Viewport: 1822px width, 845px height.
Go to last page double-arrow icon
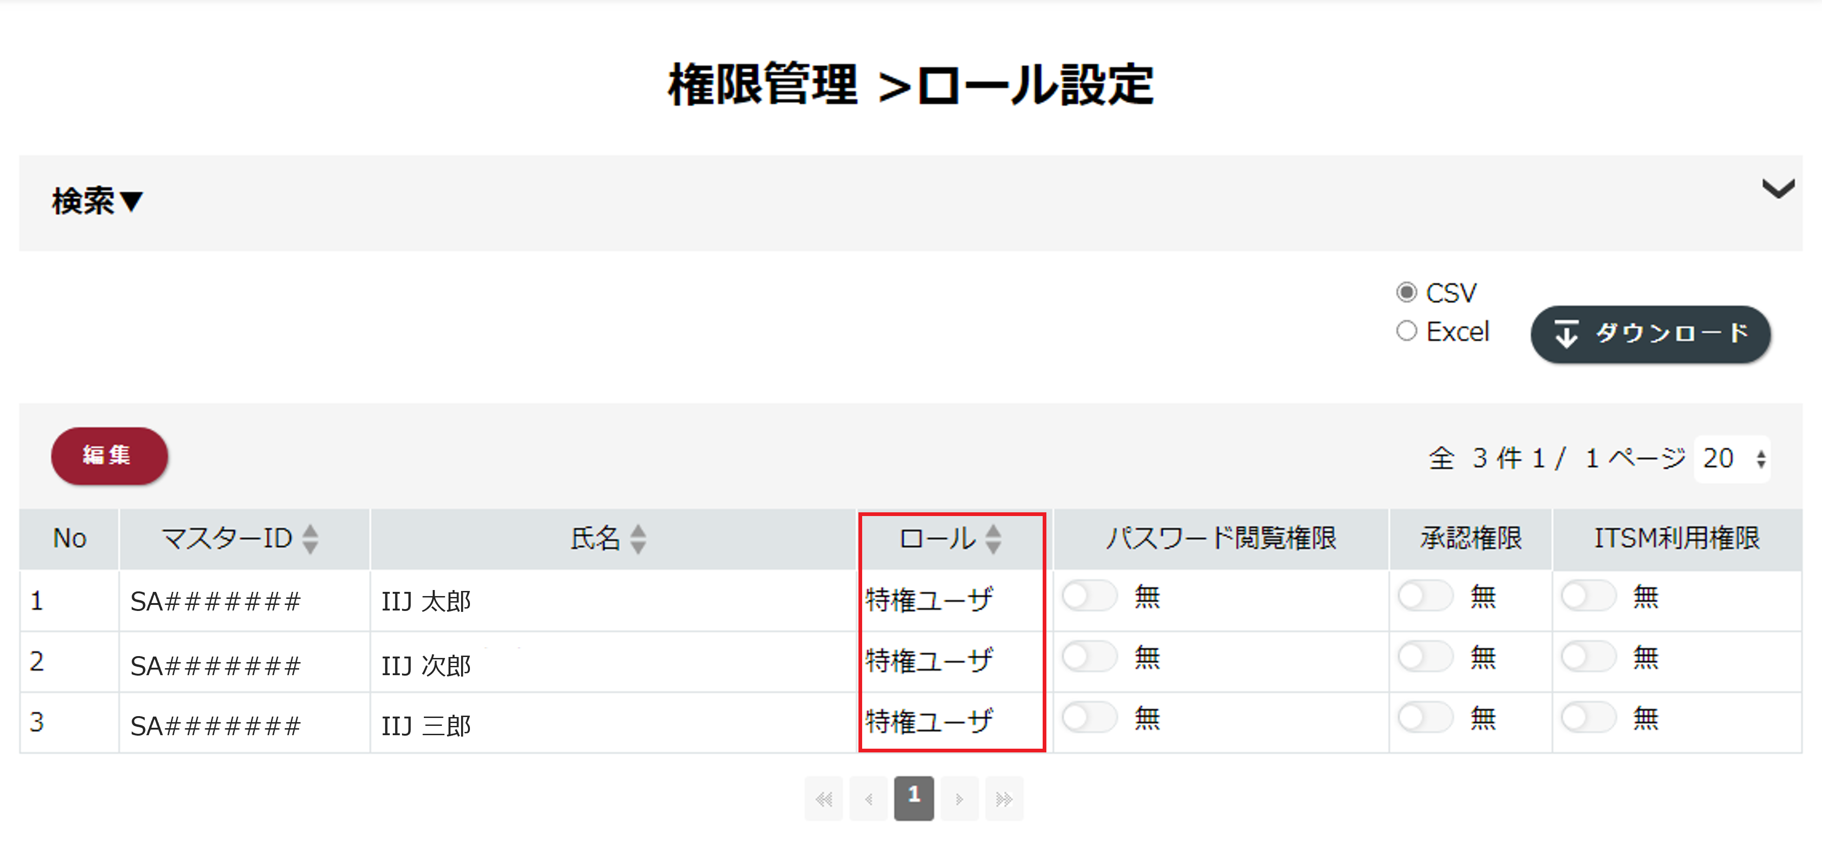point(1004,799)
